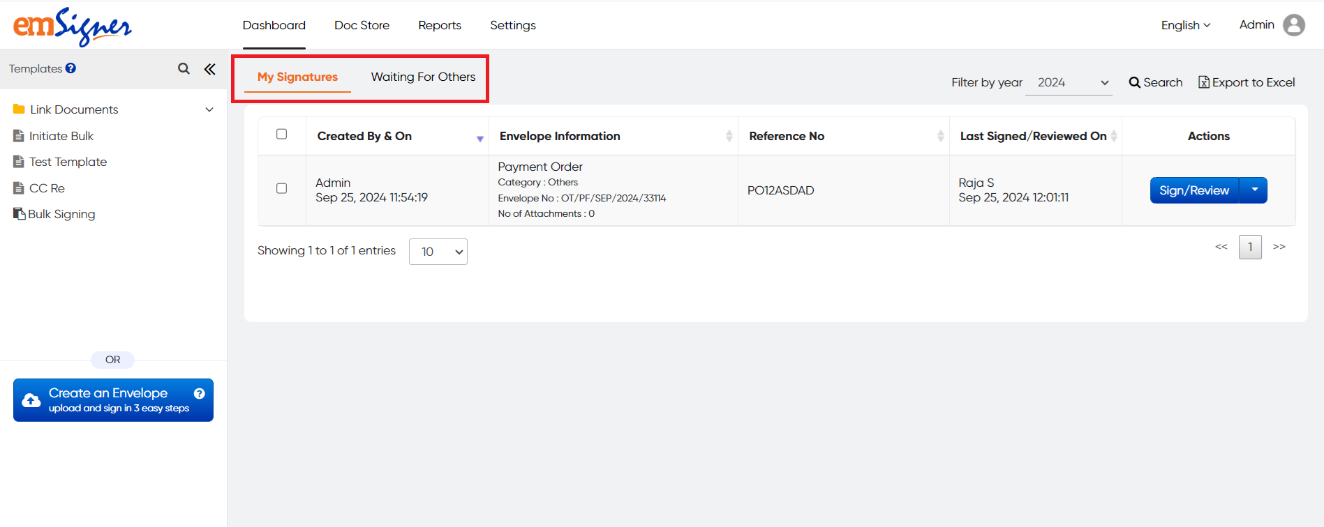Open the entries per page dropdown

tap(438, 252)
